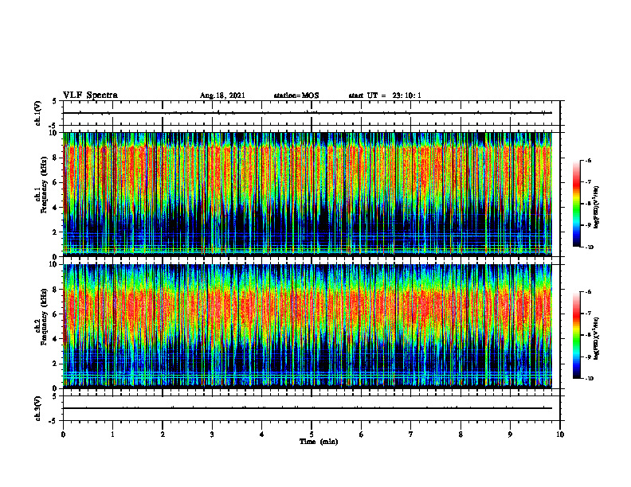Click the 'station=MOS' label

tap(296, 95)
